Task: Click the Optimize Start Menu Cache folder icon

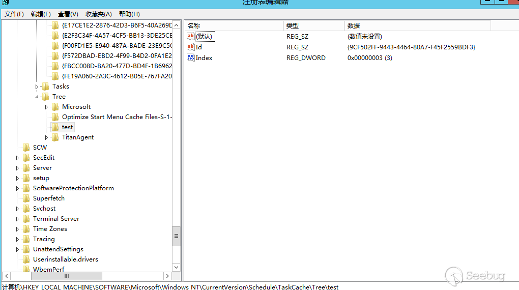Action: coord(55,117)
